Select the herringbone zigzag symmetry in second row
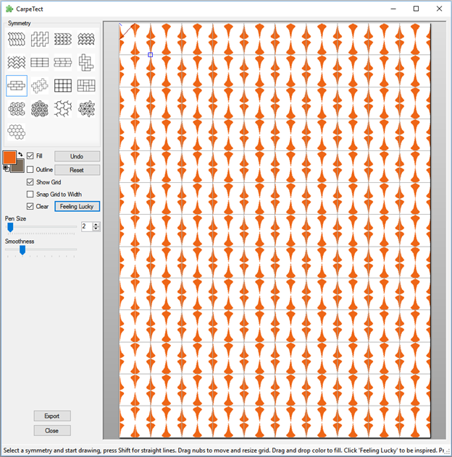Screen dimensions: 452x457 pos(16,63)
